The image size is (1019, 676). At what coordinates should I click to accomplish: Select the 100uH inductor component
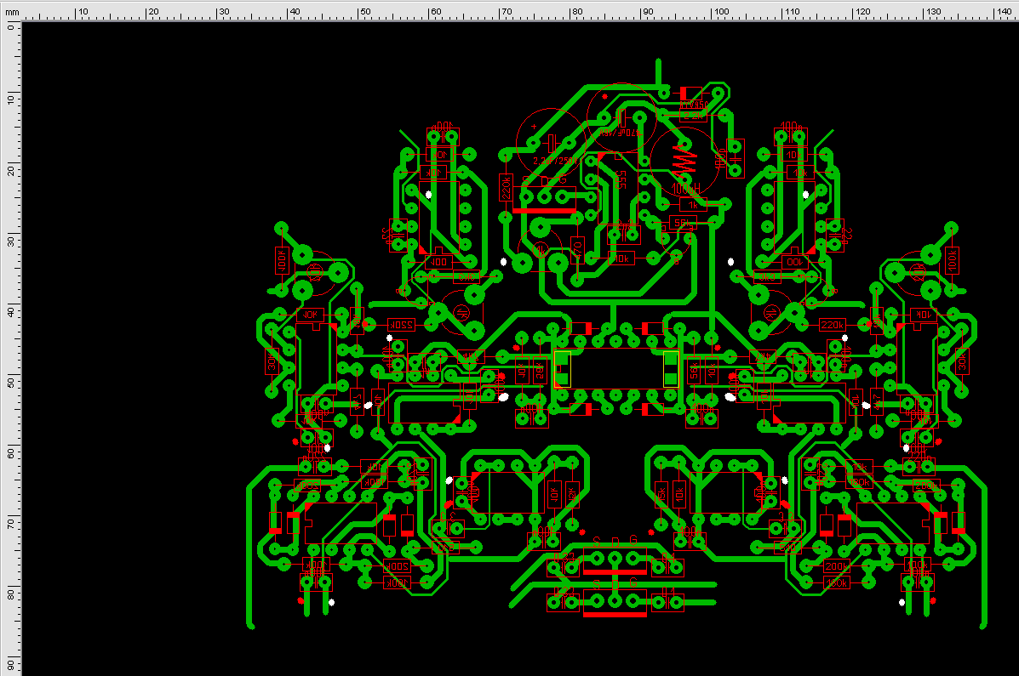pyautogui.click(x=683, y=163)
